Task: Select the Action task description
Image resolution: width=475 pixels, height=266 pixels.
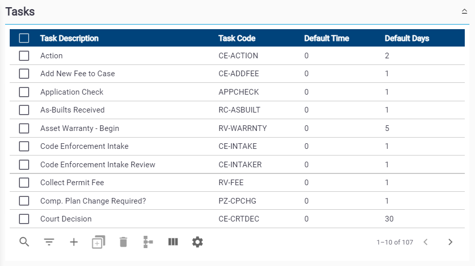Action: (52, 56)
